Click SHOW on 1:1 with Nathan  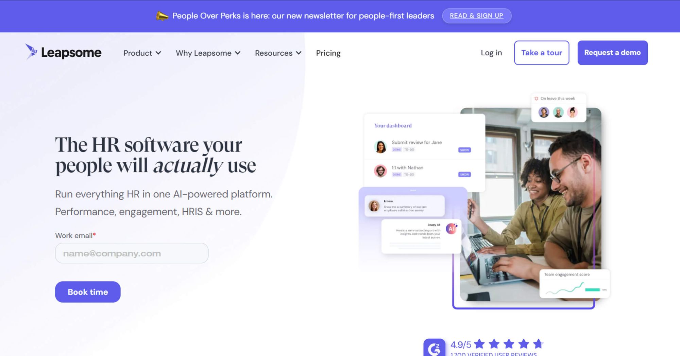tap(464, 175)
